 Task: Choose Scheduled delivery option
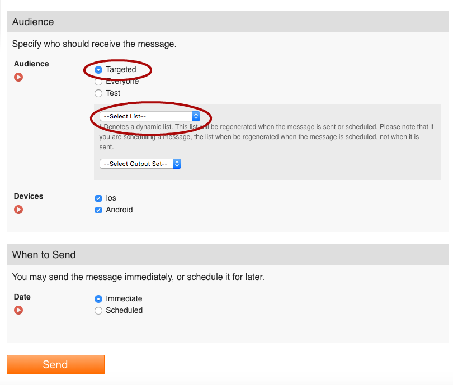[x=98, y=310]
